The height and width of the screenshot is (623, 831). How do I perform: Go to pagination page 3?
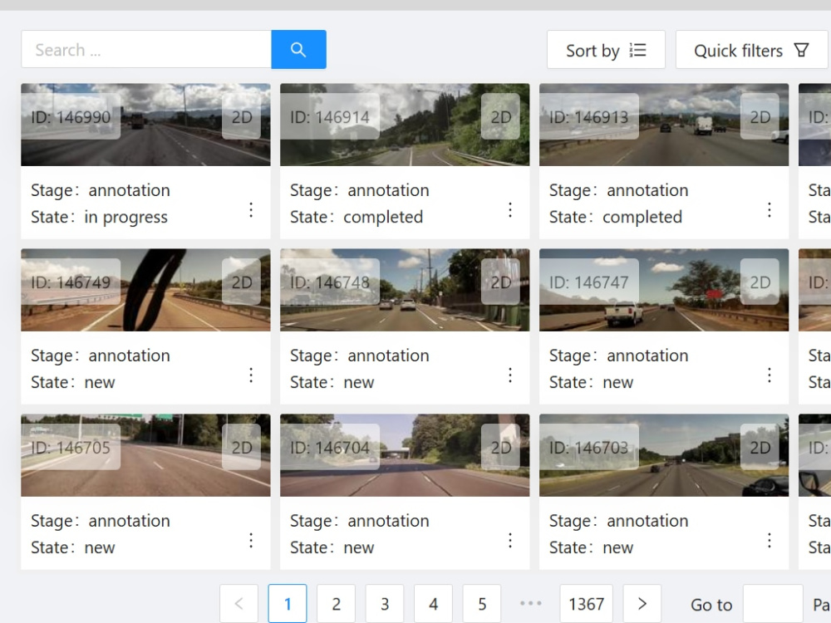coord(385,603)
